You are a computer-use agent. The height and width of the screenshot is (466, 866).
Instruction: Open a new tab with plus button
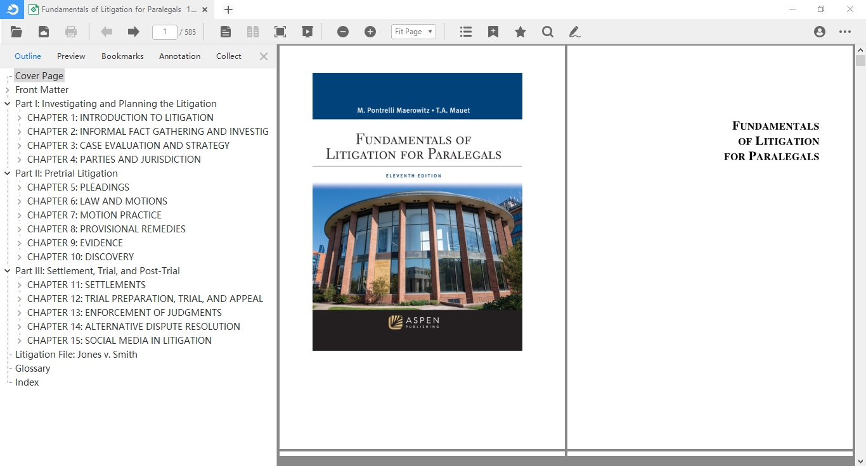[228, 9]
